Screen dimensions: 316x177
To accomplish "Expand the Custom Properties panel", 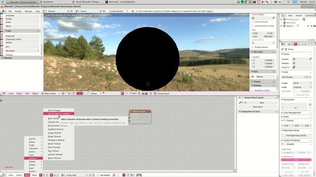I will pyautogui.click(x=296, y=140).
